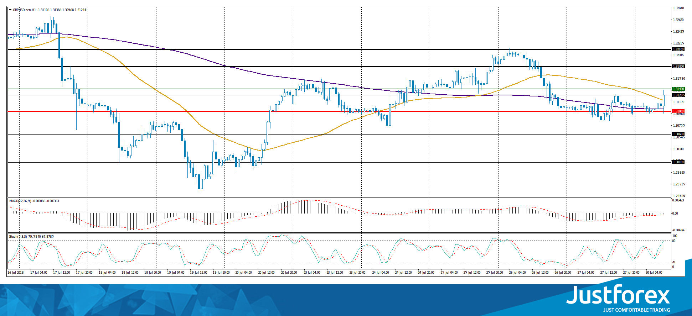
Task: Select the red 1.31000 level tag
Action: click(x=678, y=111)
